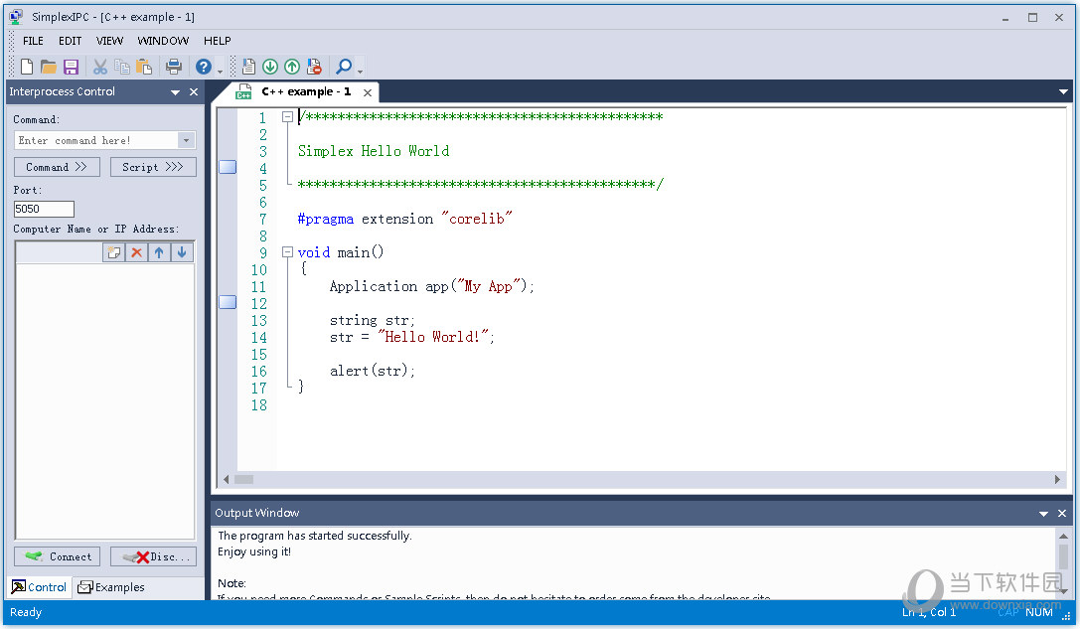Open find using the magnifier icon
Image resolution: width=1080 pixels, height=629 pixels.
tap(344, 67)
